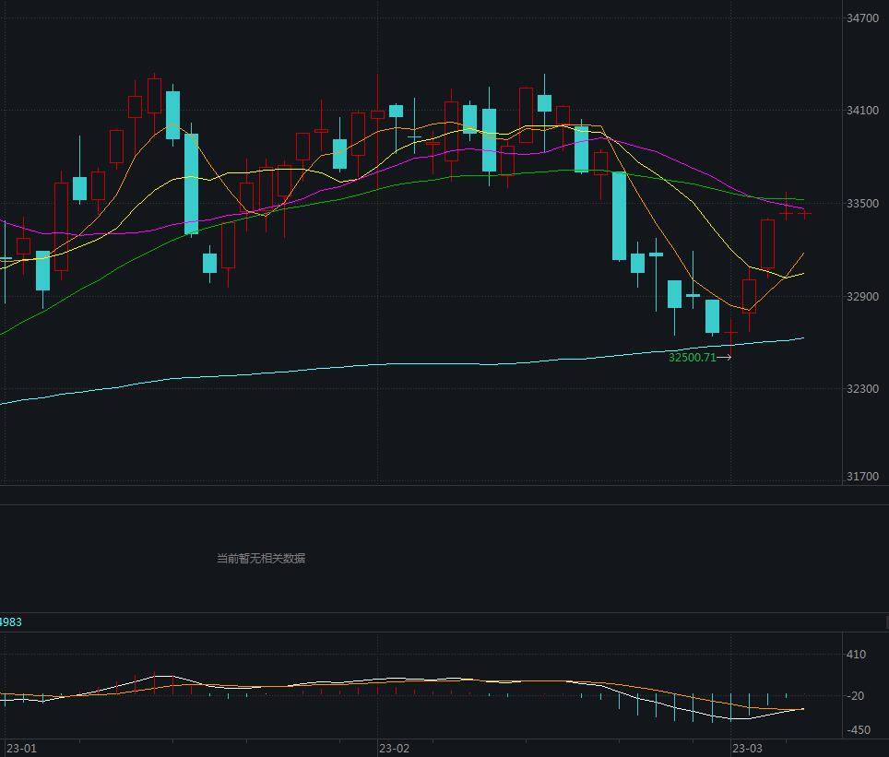This screenshot has width=889, height=757.
Task: Click the 33500 price axis label
Action: [x=862, y=204]
